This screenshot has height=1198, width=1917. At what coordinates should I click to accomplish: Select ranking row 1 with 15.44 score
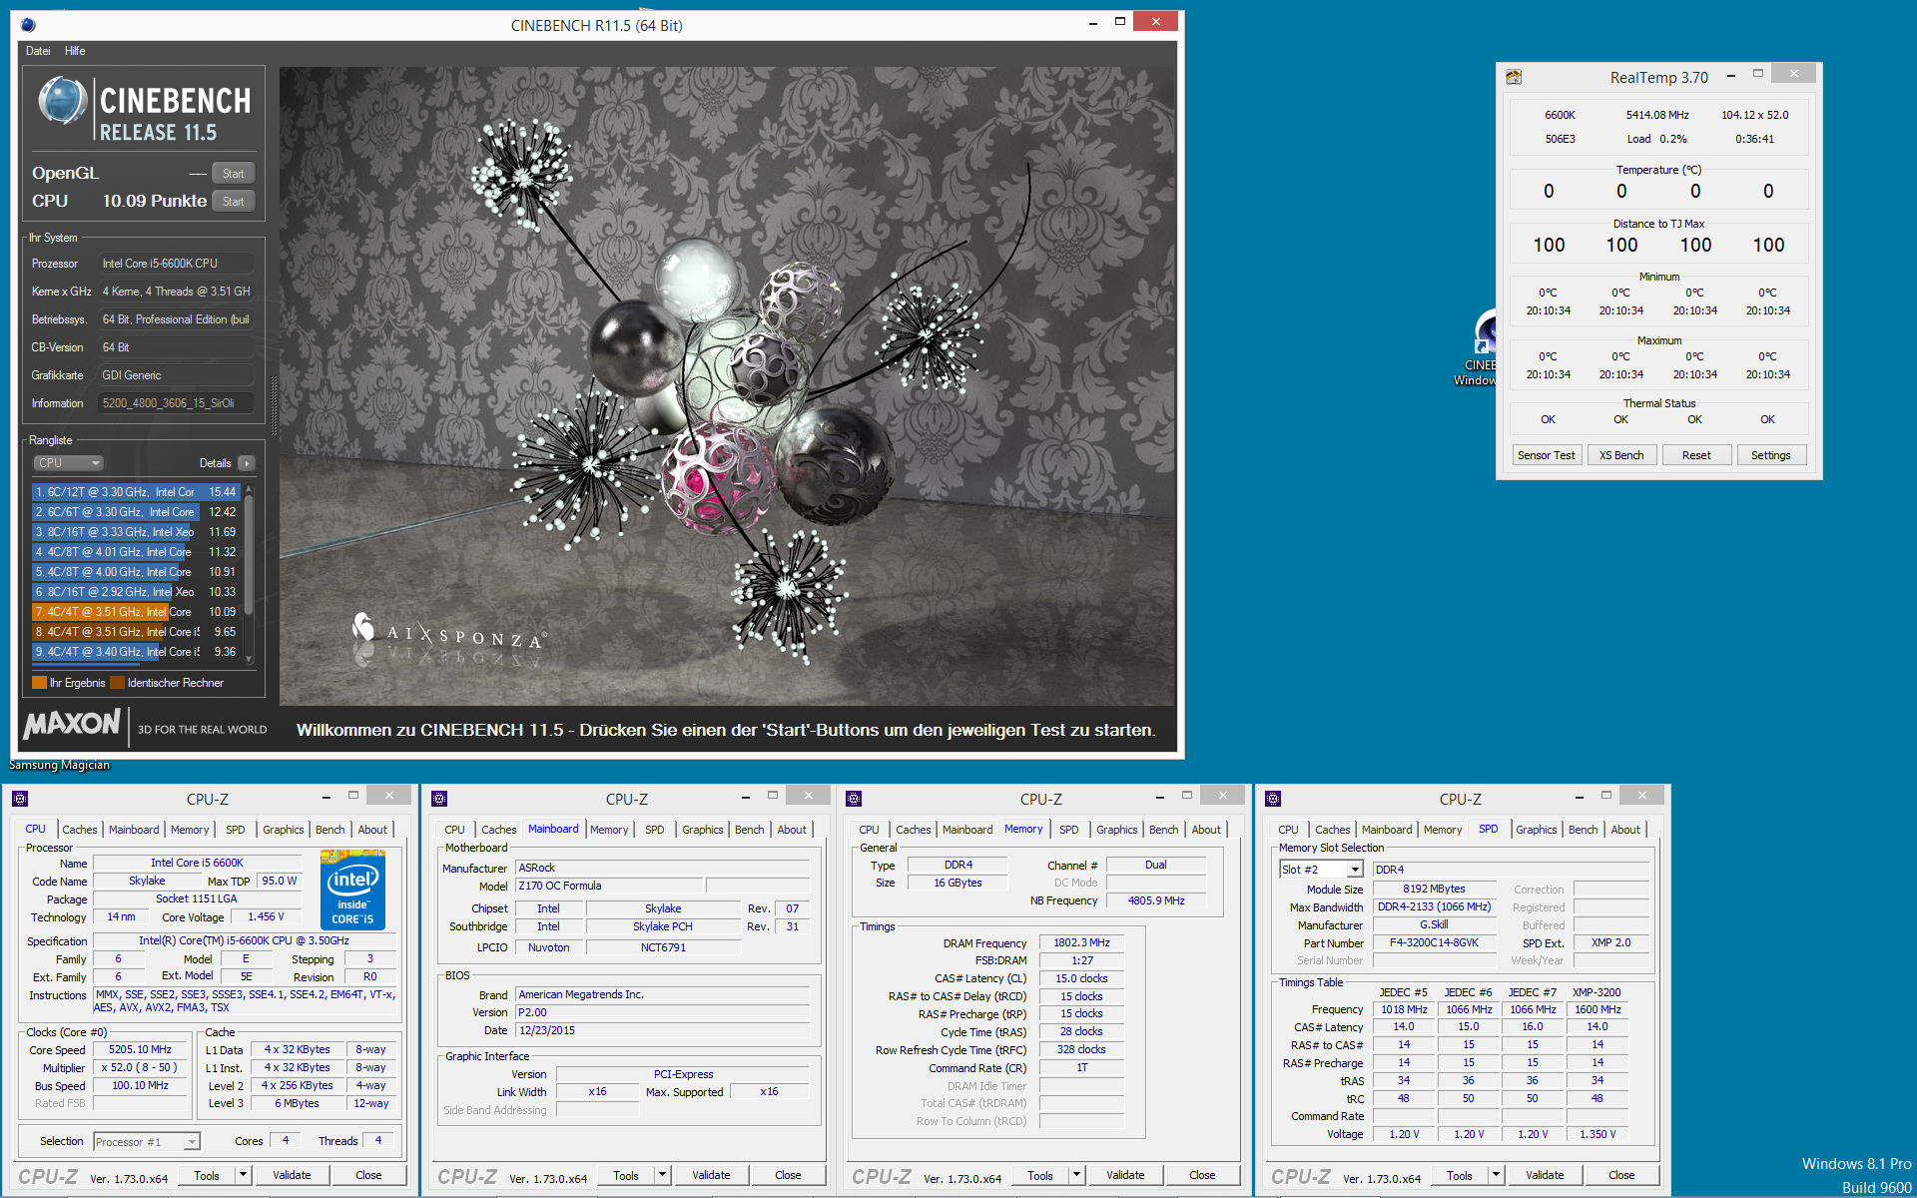pos(136,492)
